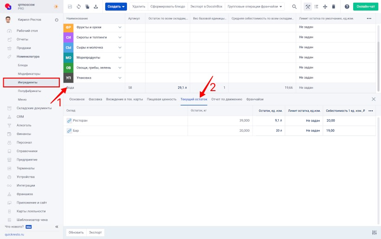This screenshot has height=239, width=381.
Task: Collapse the sidebar with double chevron icon
Action: point(57,227)
